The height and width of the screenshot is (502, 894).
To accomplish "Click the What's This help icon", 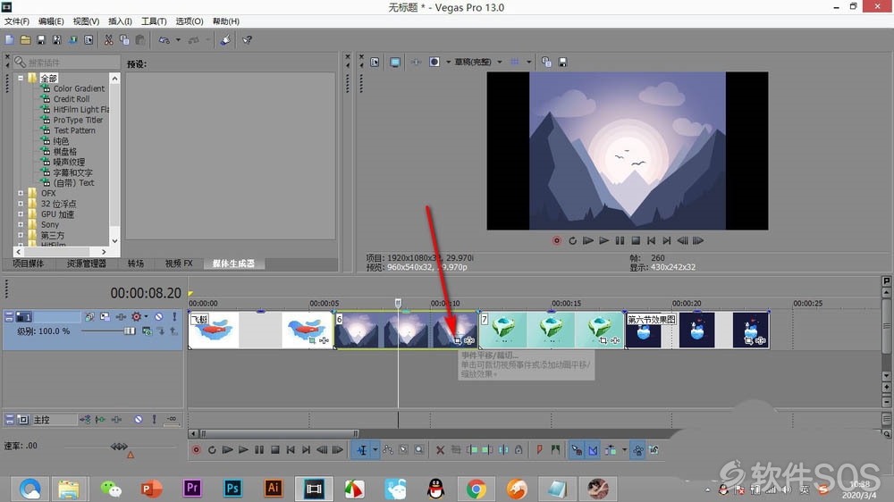I will coord(247,40).
